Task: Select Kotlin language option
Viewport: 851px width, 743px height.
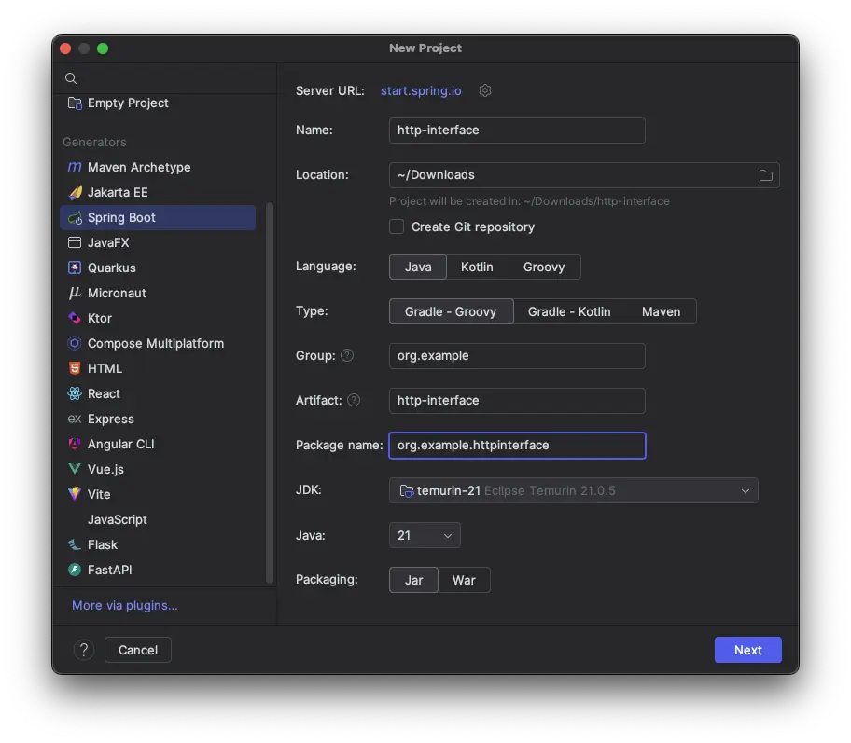Action: (x=477, y=267)
